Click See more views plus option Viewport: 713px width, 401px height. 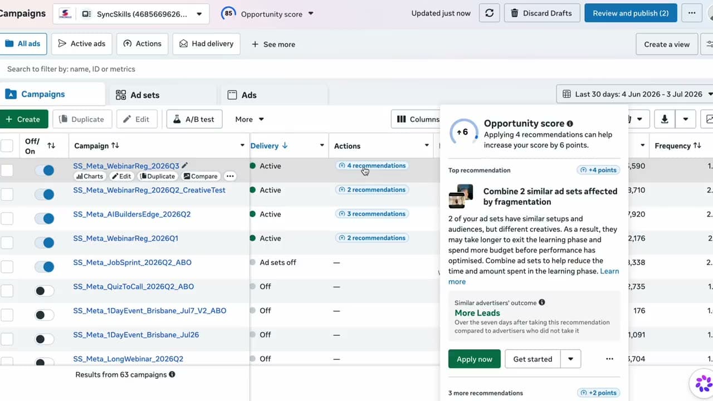tap(274, 44)
